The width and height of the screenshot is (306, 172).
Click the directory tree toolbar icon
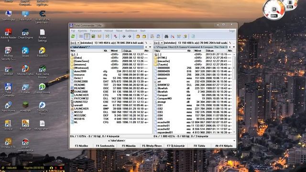(x=99, y=36)
